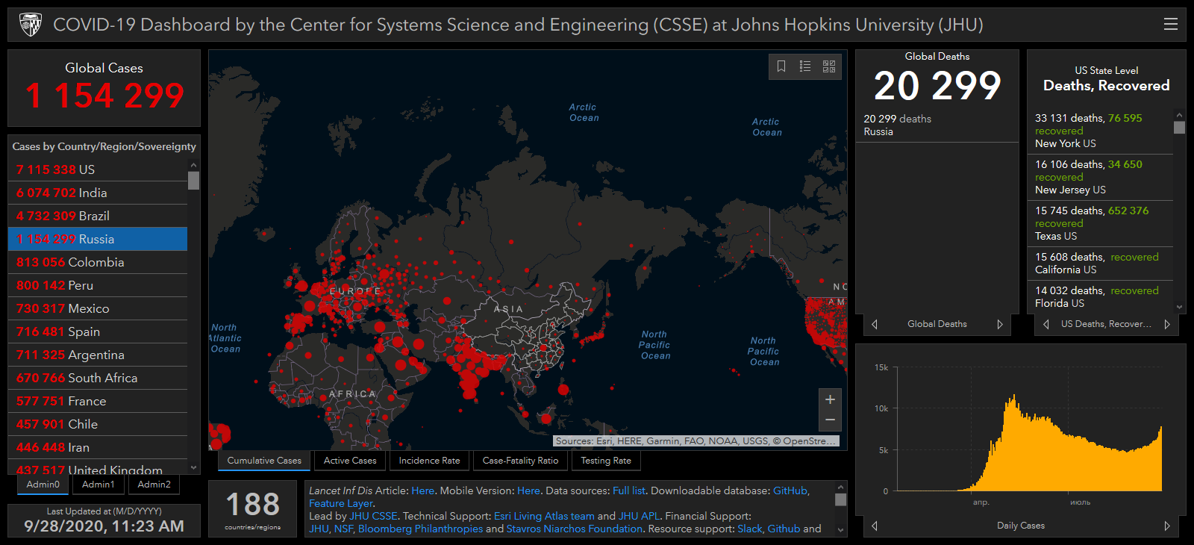
Task: Switch to Incidence Rate tab
Action: click(x=429, y=461)
